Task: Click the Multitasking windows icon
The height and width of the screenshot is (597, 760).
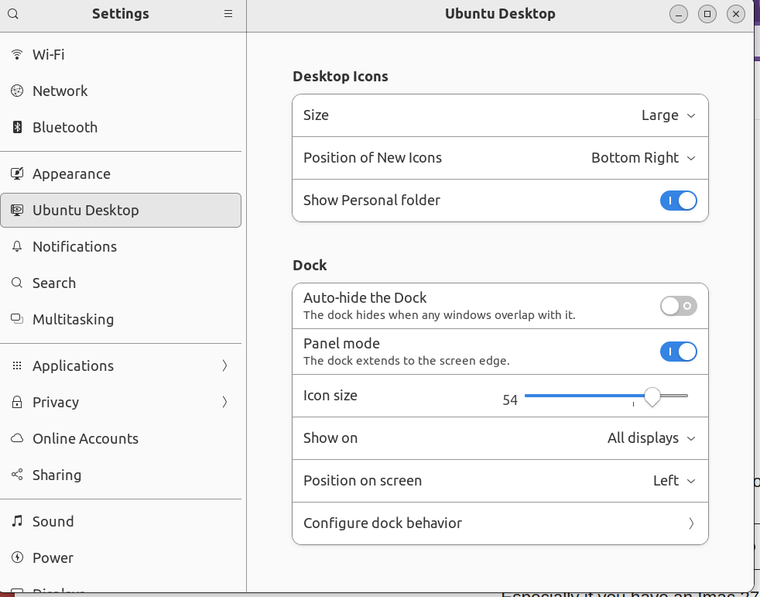Action: [17, 319]
